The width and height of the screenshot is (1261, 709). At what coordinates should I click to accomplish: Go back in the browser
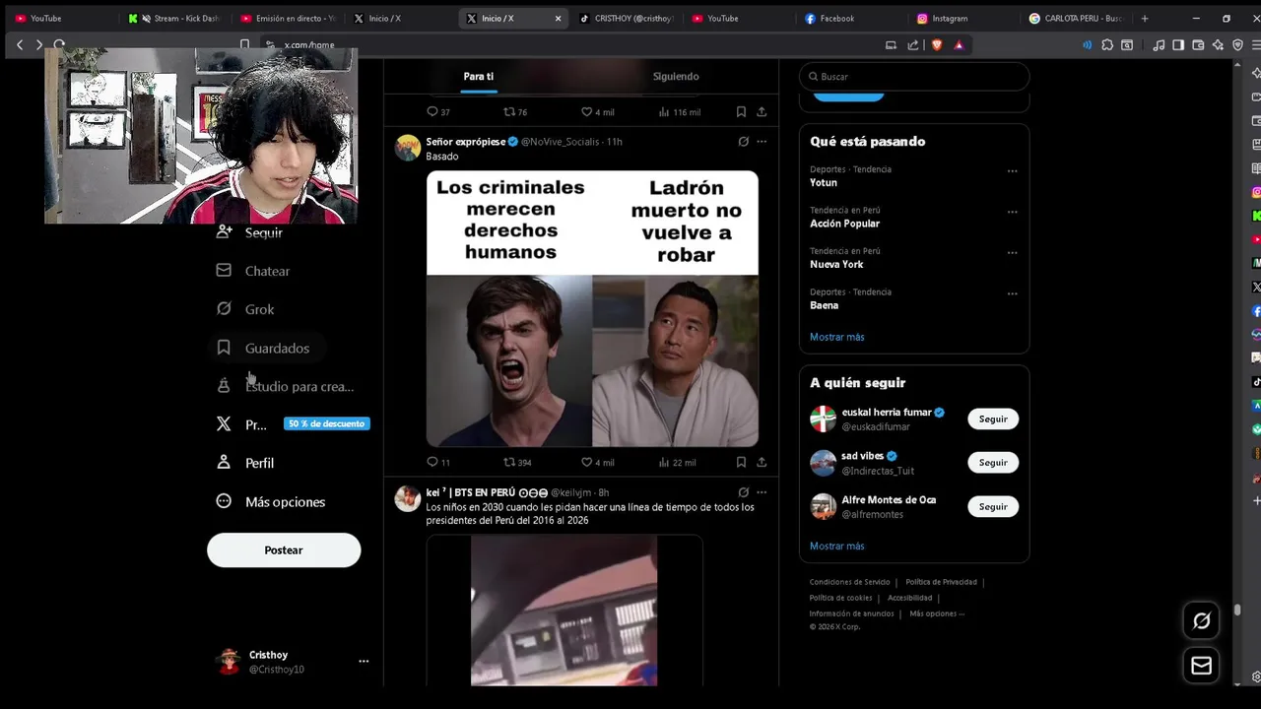point(20,44)
